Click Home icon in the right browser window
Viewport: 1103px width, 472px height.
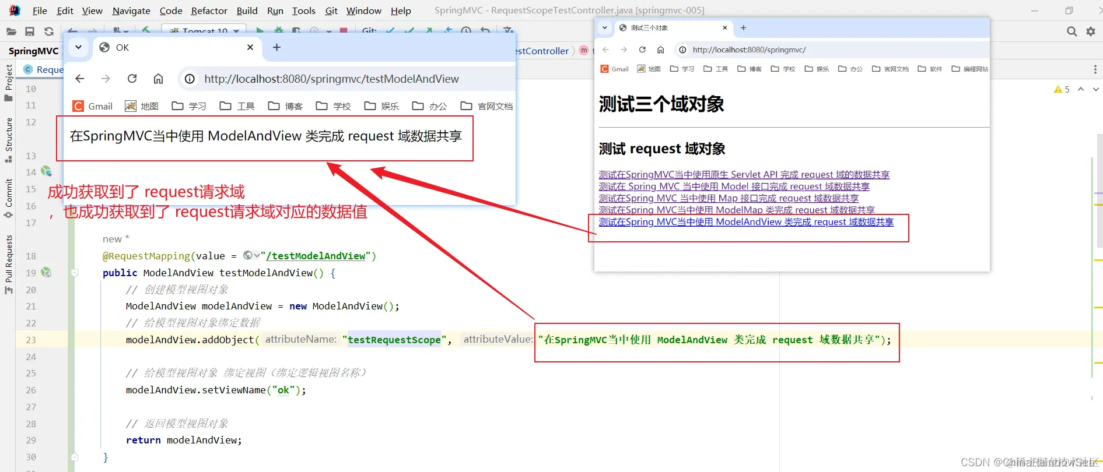coord(660,50)
